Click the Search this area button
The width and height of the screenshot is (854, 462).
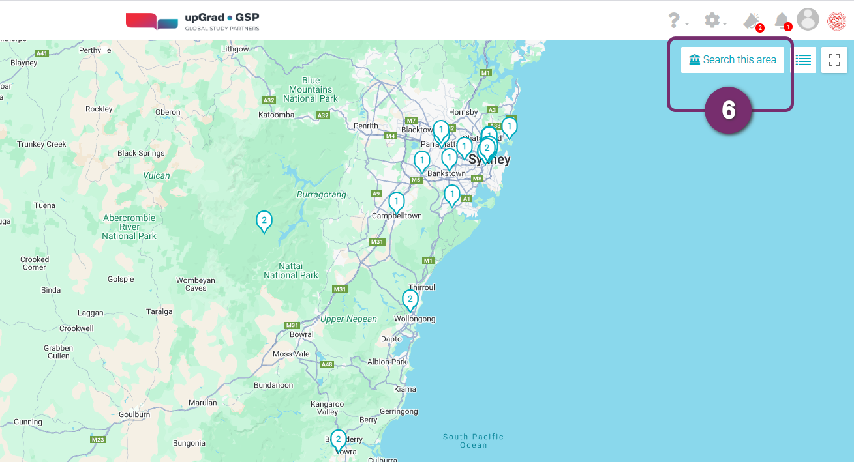tap(732, 60)
